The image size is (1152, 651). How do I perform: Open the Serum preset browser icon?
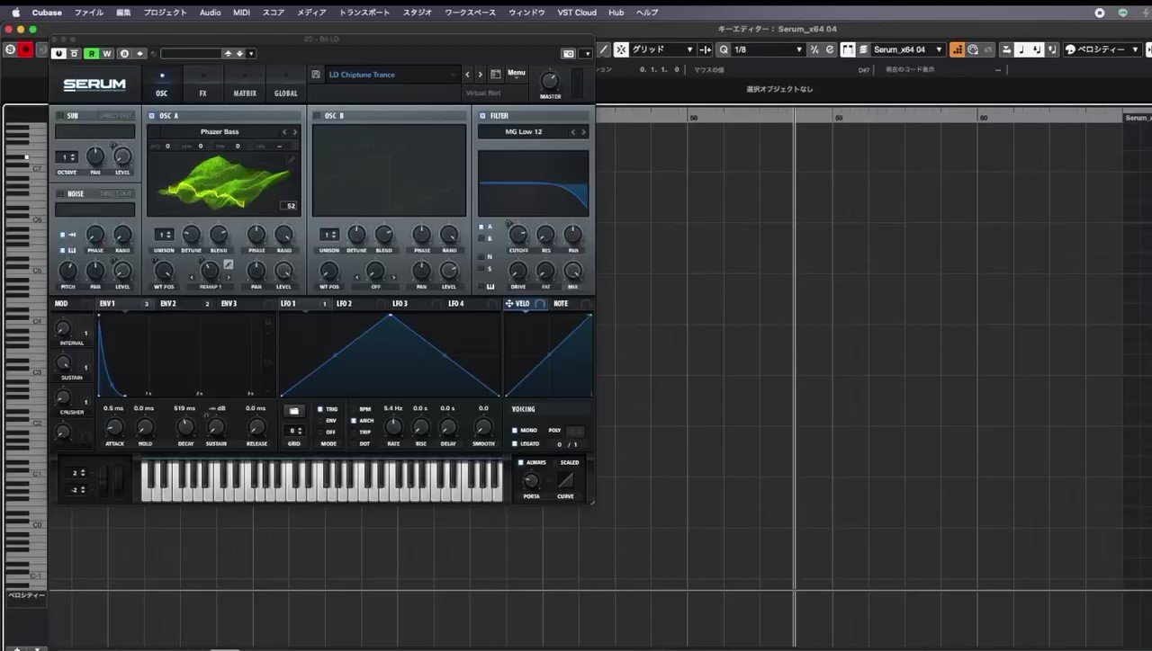(496, 75)
